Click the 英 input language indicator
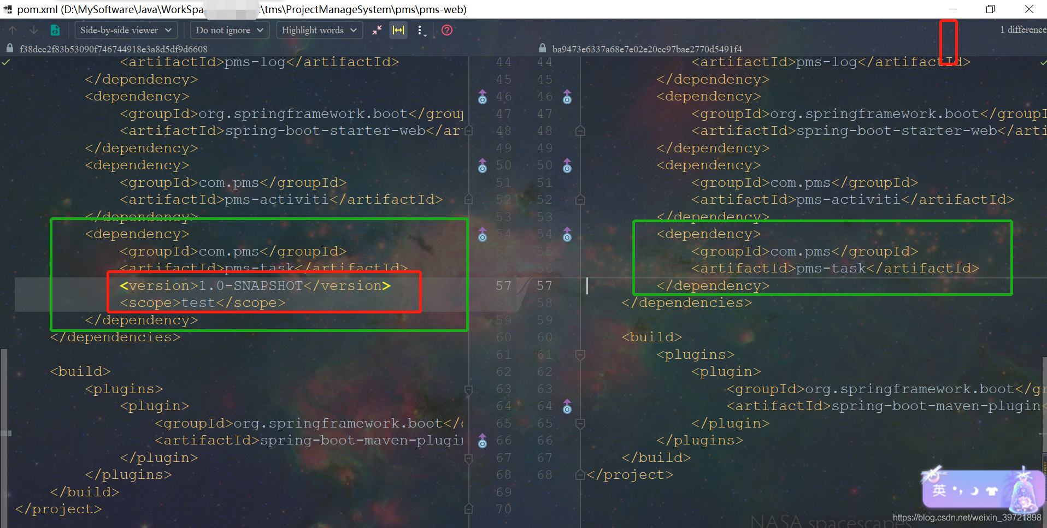Viewport: 1047px width, 528px height. click(x=939, y=490)
